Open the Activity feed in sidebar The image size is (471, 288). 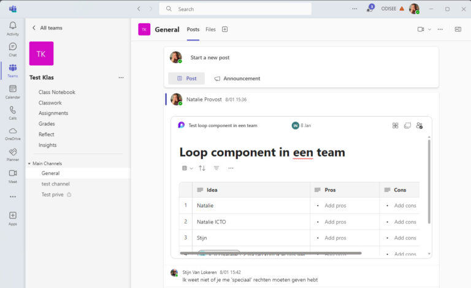tap(12, 28)
